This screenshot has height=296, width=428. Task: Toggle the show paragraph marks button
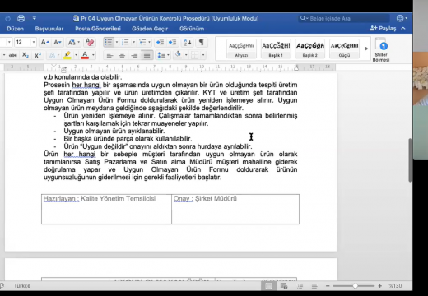pyautogui.click(x=202, y=42)
